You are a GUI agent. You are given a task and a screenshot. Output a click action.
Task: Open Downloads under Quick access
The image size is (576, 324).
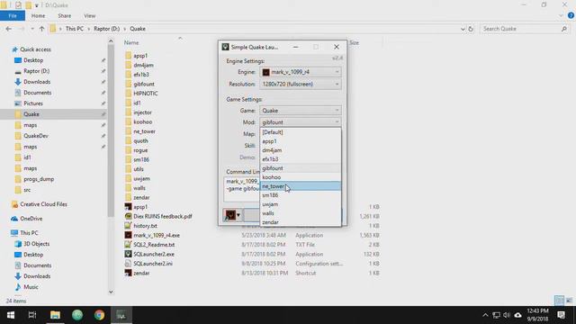tap(37, 82)
